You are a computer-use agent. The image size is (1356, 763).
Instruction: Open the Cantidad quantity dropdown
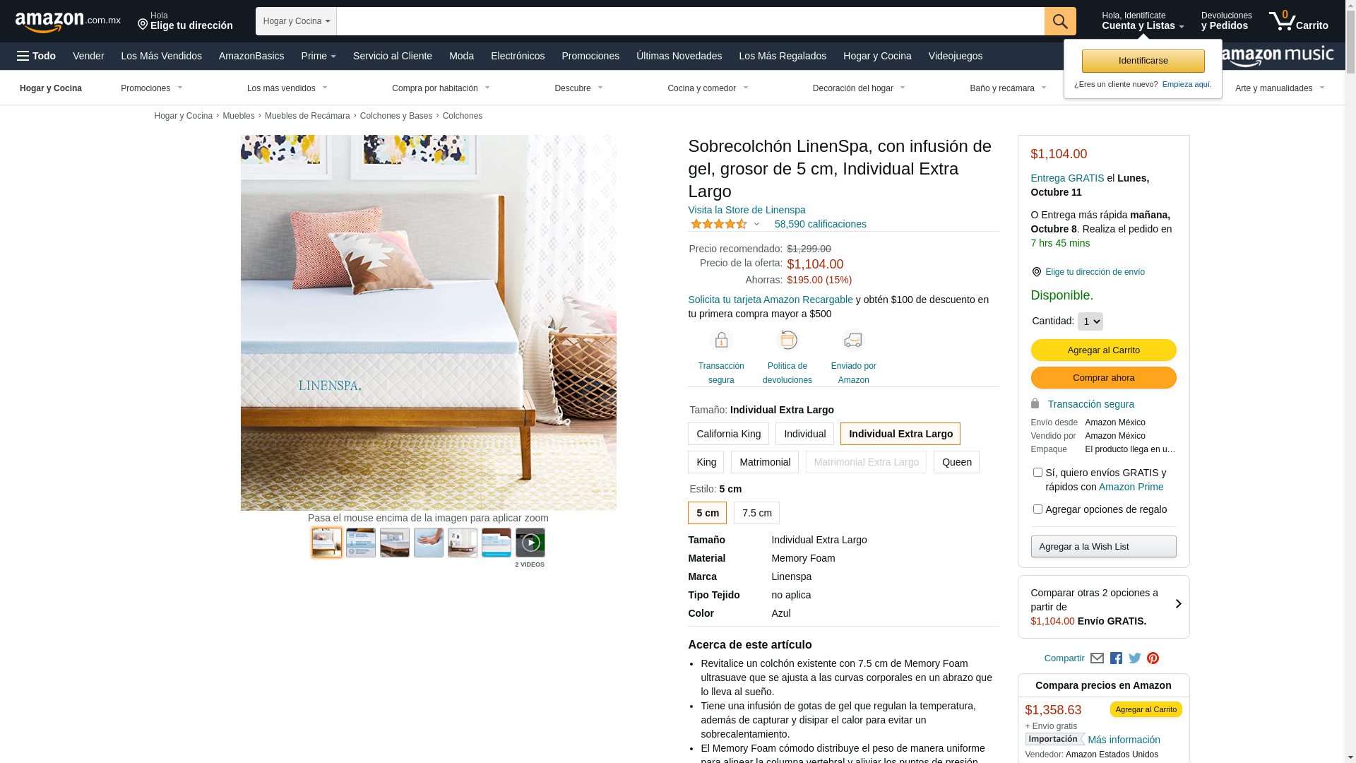tap(1090, 321)
